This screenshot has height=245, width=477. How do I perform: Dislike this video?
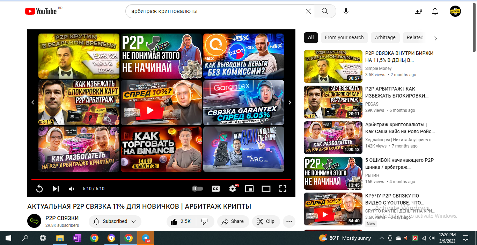tap(205, 221)
